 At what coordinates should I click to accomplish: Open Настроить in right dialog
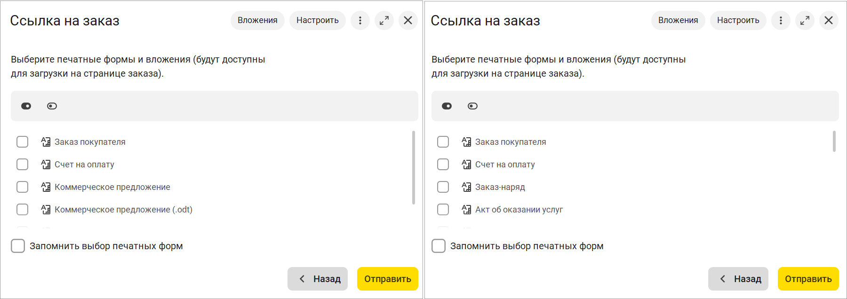[x=738, y=21]
